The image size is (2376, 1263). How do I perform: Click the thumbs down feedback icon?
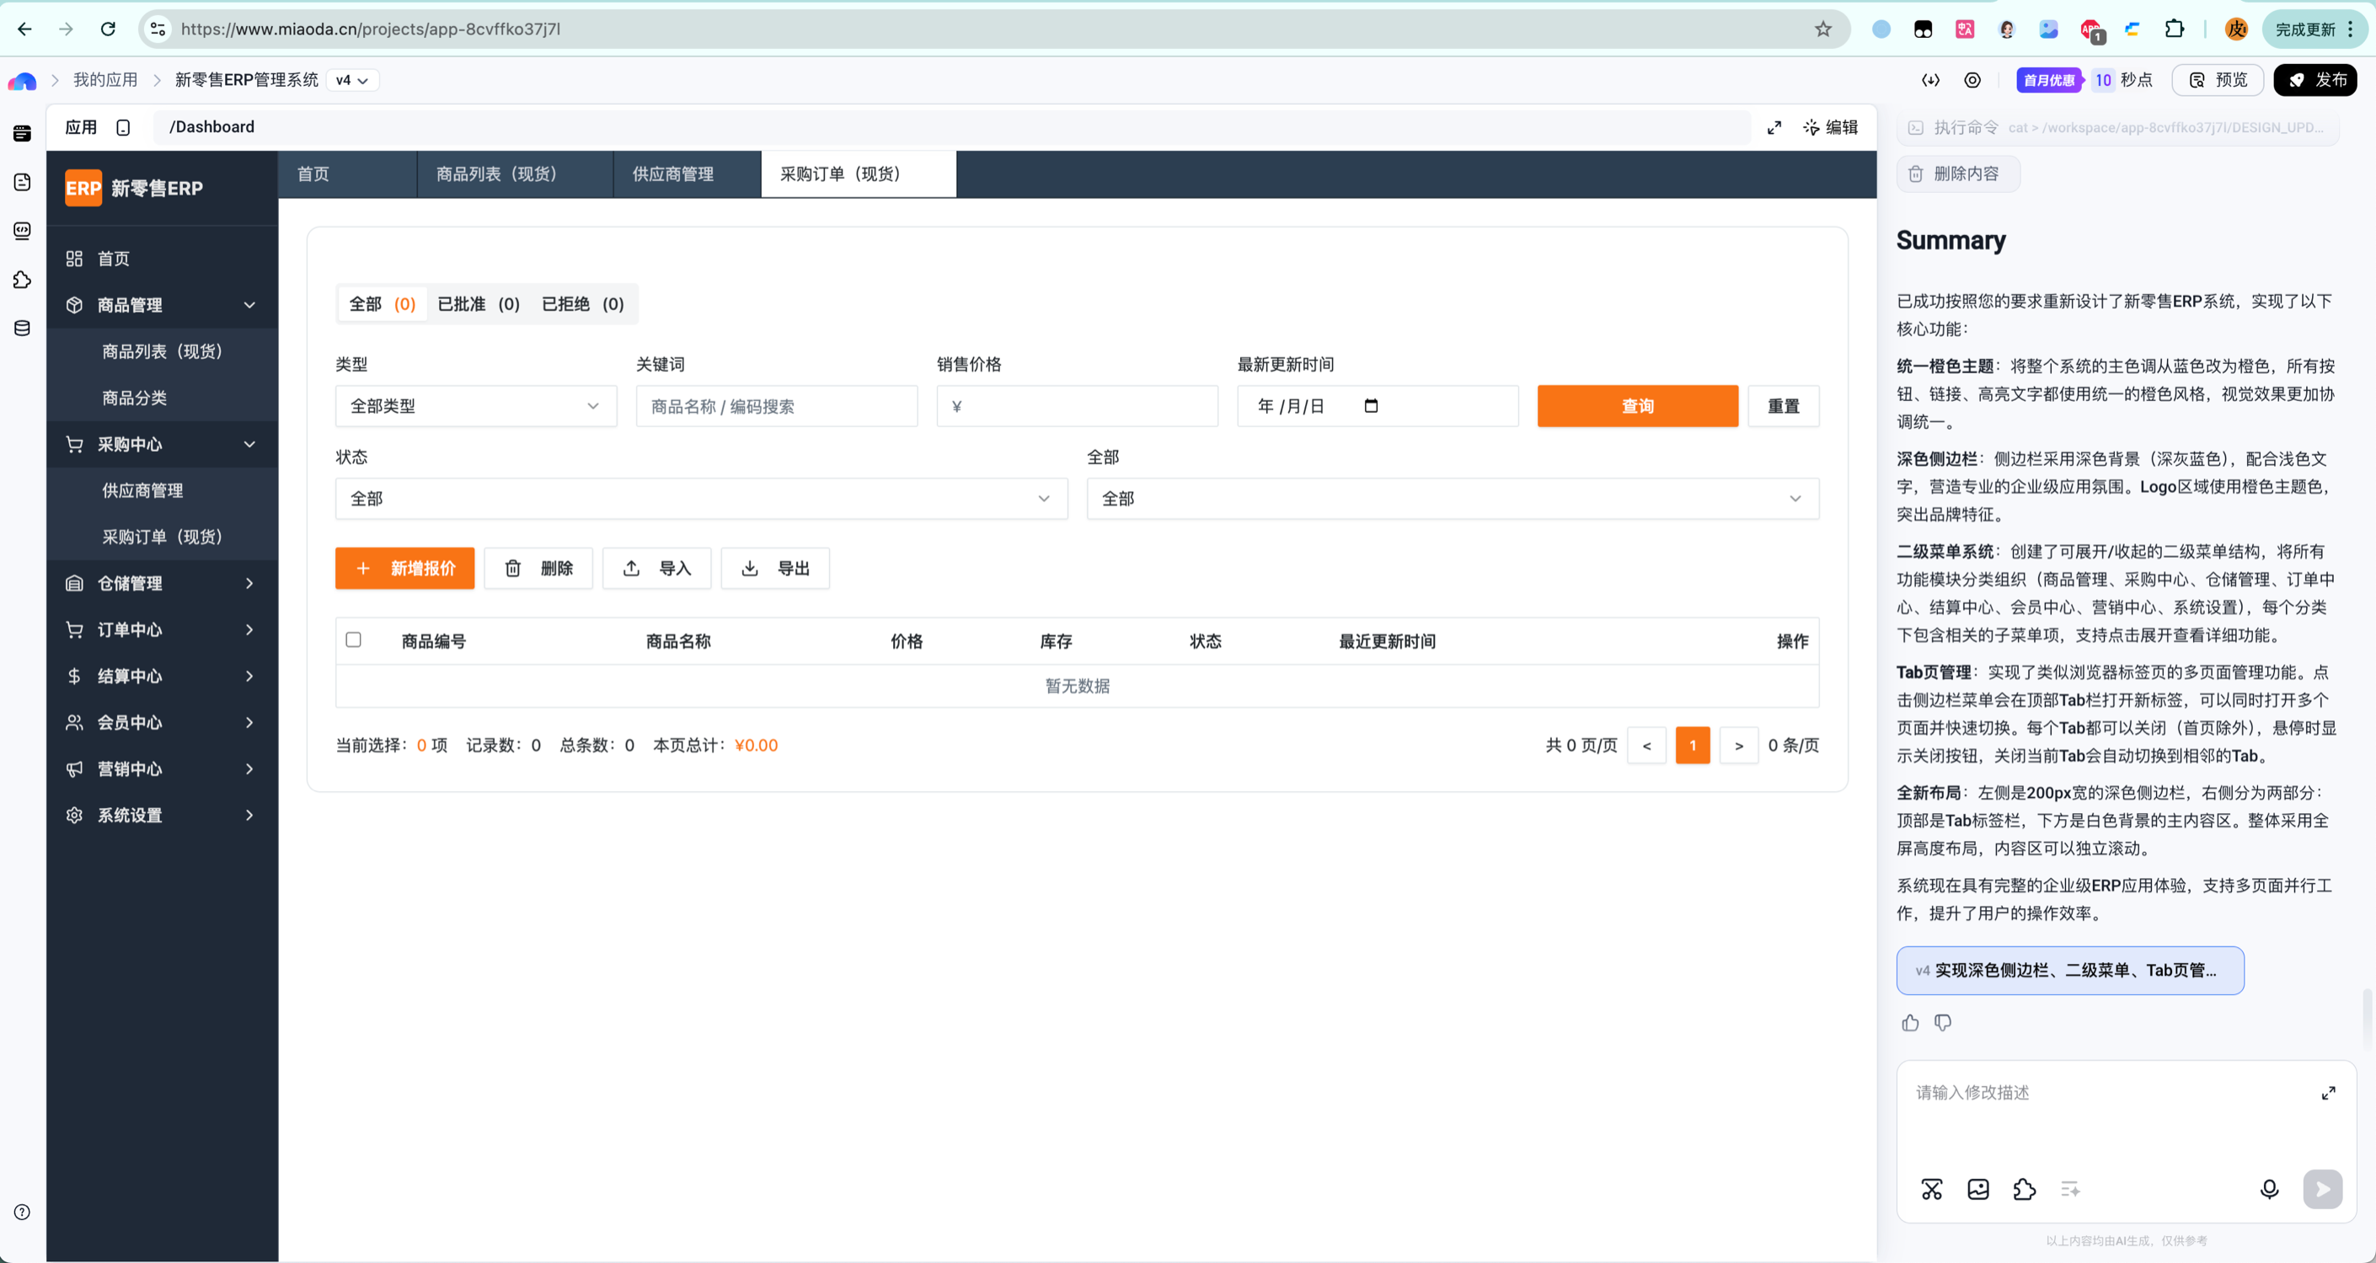click(1942, 1022)
